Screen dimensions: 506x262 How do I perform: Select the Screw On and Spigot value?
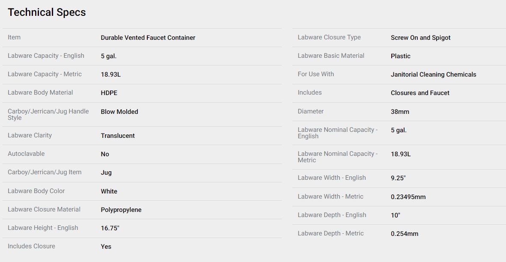(x=420, y=38)
